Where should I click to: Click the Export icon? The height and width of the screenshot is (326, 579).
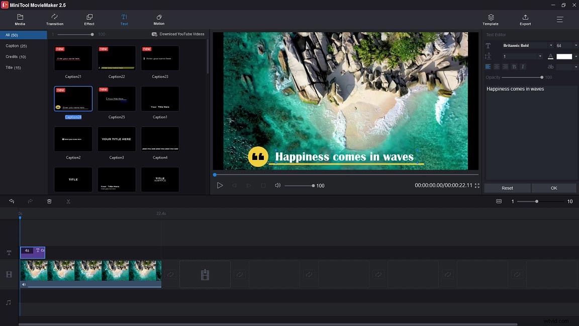[525, 20]
